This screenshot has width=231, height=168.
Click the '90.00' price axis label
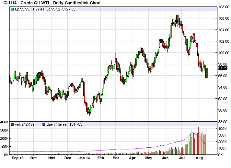click(224, 110)
